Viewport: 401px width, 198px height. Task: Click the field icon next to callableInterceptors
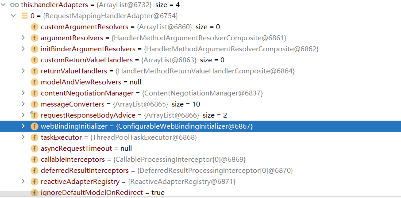coord(34,160)
